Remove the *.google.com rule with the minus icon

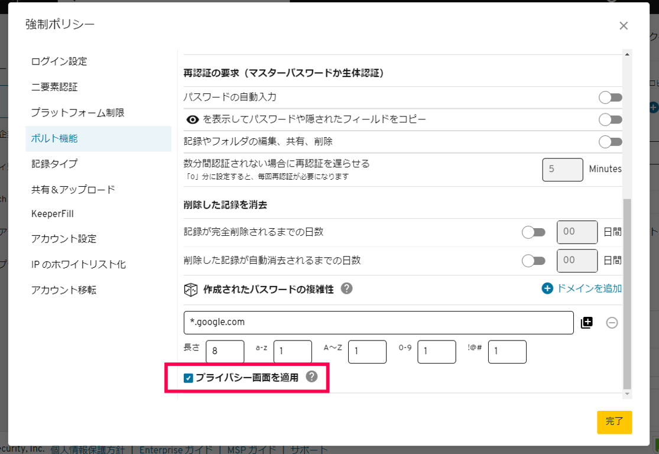[612, 322]
